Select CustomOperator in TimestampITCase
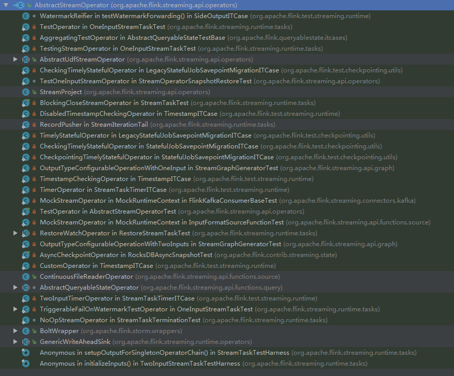Viewport: 454px width, 376px height. point(227,265)
